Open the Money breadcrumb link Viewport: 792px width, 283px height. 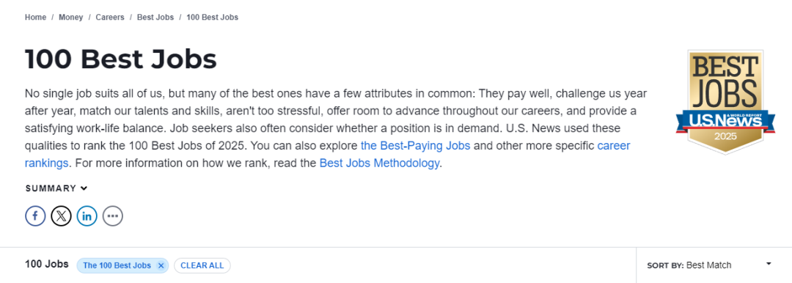pyautogui.click(x=70, y=17)
